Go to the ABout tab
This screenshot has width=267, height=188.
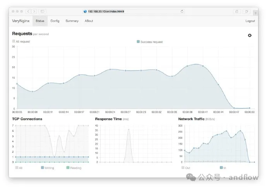tap(89, 21)
